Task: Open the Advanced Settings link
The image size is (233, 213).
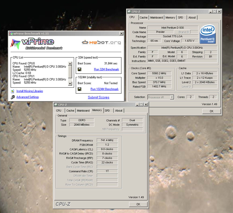Action: point(28,97)
